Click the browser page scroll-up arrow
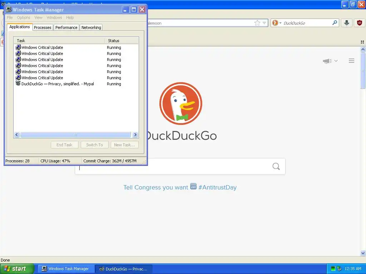Screen dimensions: 366x274 coord(363,49)
